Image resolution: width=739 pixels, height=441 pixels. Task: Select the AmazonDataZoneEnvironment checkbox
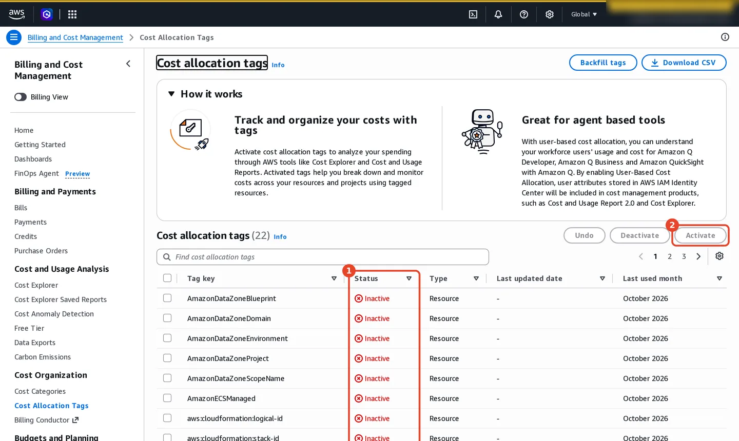(x=167, y=338)
